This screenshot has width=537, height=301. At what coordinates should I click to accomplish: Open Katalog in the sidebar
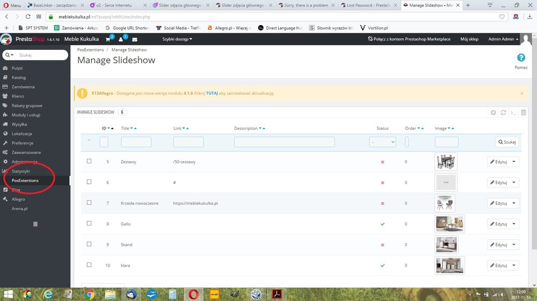coord(18,78)
